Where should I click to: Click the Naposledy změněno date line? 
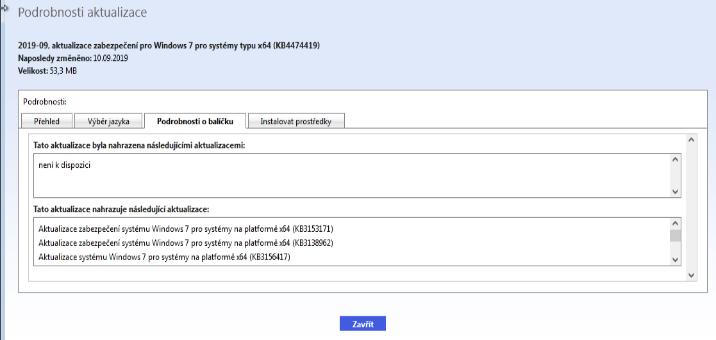[74, 58]
